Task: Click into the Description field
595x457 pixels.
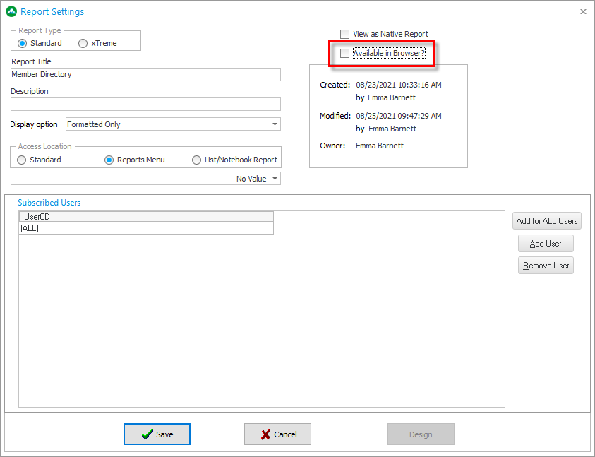Action: (145, 104)
